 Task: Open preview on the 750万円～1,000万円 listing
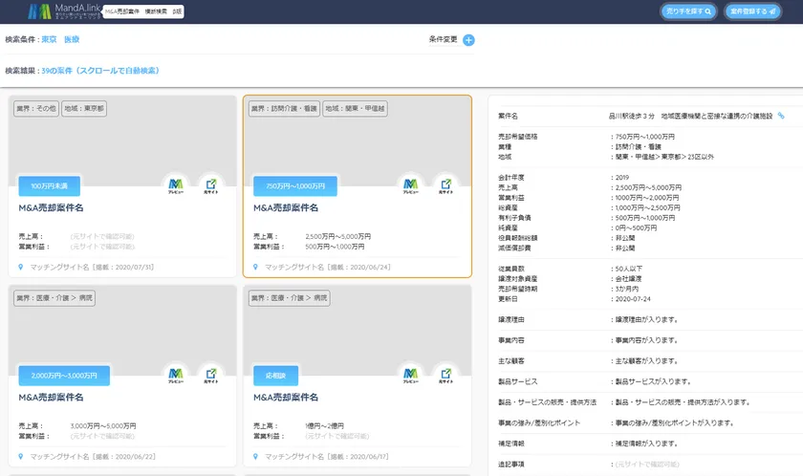[410, 185]
